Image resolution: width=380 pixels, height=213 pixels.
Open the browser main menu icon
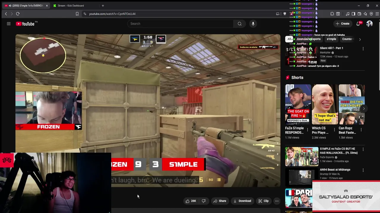click(x=377, y=14)
